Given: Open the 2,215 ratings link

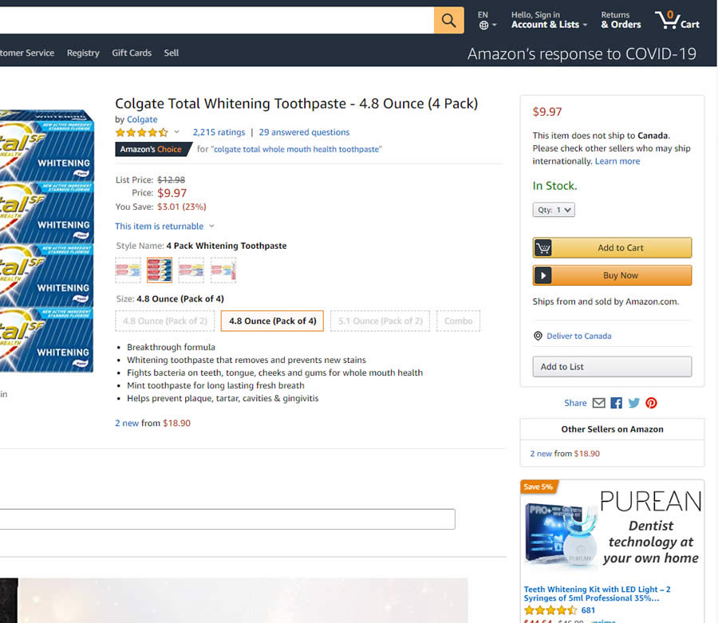Looking at the screenshot, I should tap(219, 132).
